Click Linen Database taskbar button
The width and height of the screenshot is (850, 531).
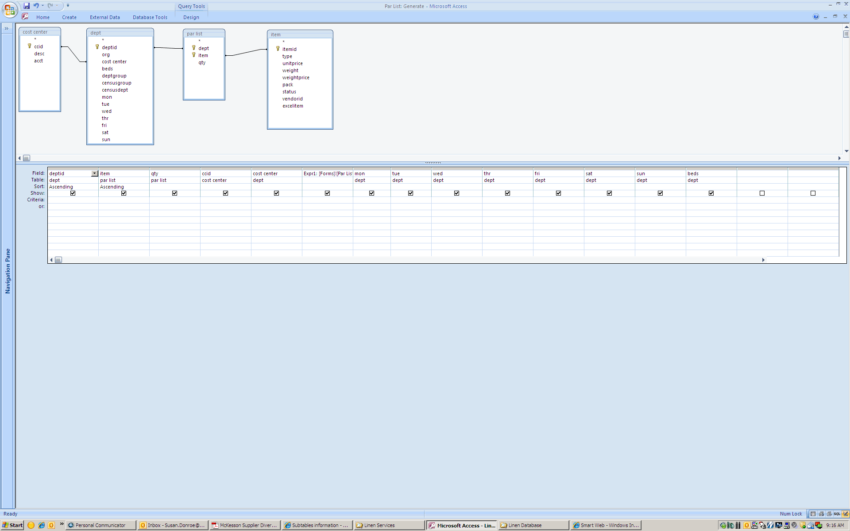coord(533,525)
